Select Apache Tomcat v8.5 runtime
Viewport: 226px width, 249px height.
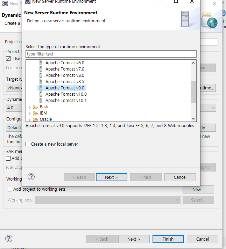pos(65,82)
